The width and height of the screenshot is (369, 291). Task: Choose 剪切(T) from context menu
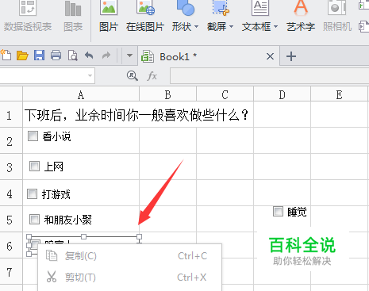(129, 277)
